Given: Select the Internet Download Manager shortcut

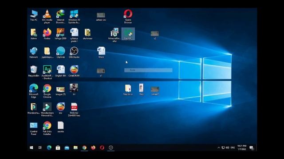Looking at the screenshot, I should click(x=60, y=17).
